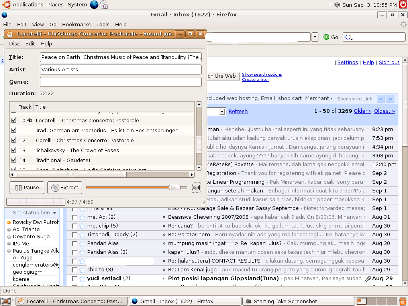Click the Track column header
The height and width of the screenshot is (306, 408).
pyautogui.click(x=25, y=107)
